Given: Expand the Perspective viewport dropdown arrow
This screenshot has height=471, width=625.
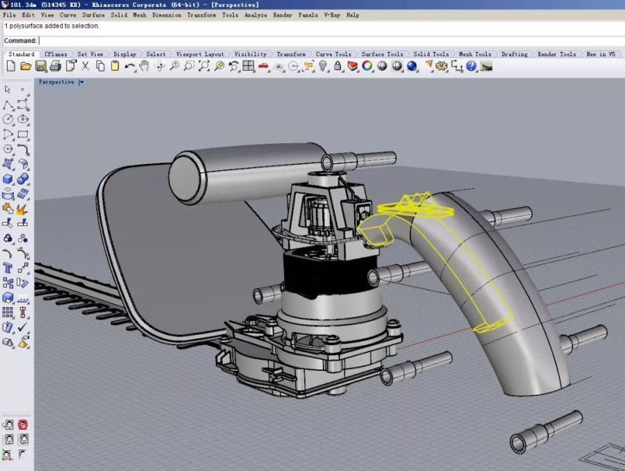Looking at the screenshot, I should 81,82.
